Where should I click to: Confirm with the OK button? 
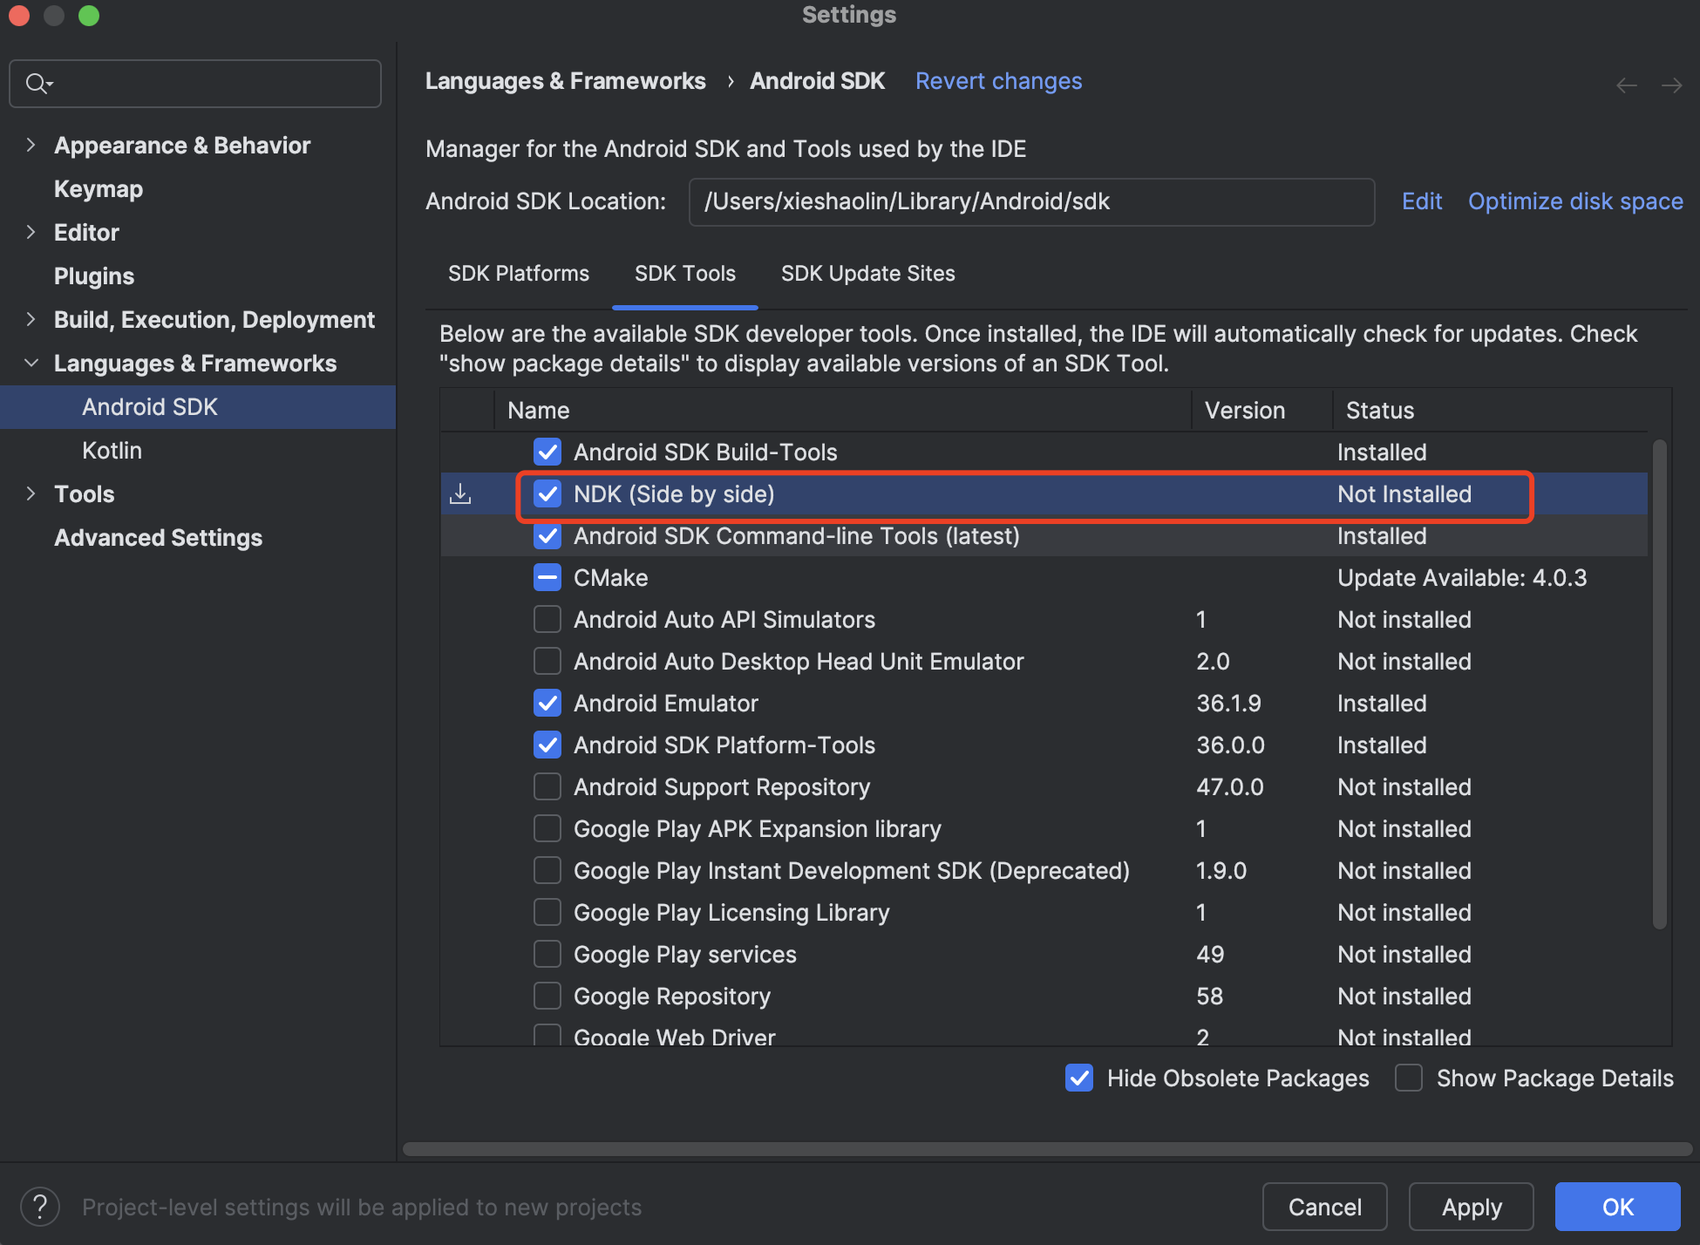click(x=1618, y=1207)
